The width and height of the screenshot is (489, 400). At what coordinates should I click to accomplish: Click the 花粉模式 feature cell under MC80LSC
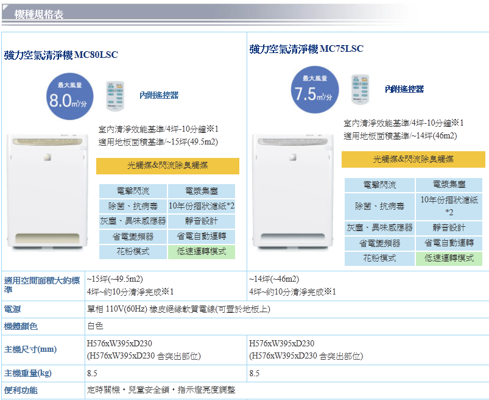132,251
